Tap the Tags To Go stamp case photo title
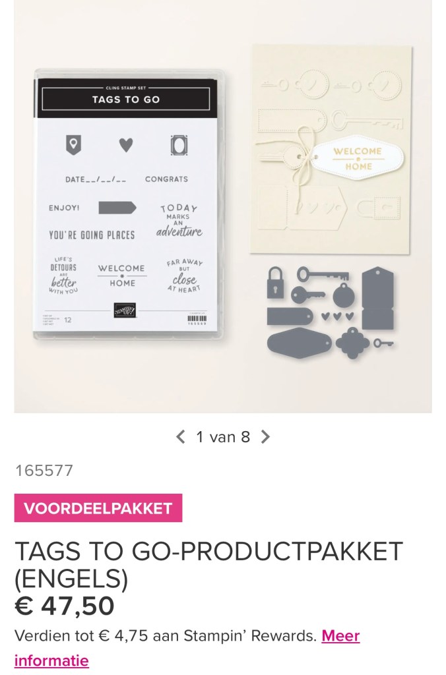The image size is (446, 675). tap(126, 100)
